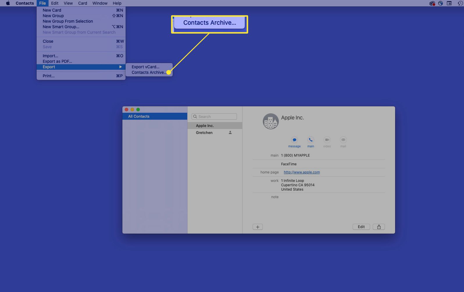The image size is (464, 292).
Task: Select Apple Inc. in the contact list
Action: pos(215,126)
